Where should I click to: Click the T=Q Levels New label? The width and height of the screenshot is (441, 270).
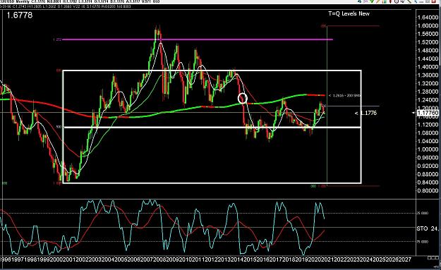(349, 13)
